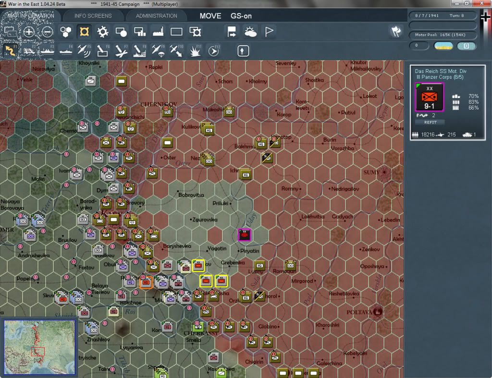492x378 pixels.
Task: Select the F9 air transport icon
Action: pos(158,51)
